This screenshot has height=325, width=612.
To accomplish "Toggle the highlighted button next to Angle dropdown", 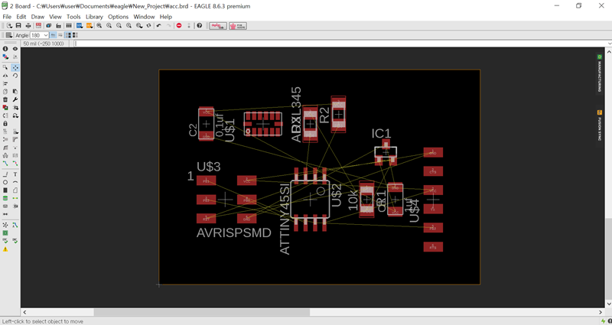I will [x=53, y=35].
